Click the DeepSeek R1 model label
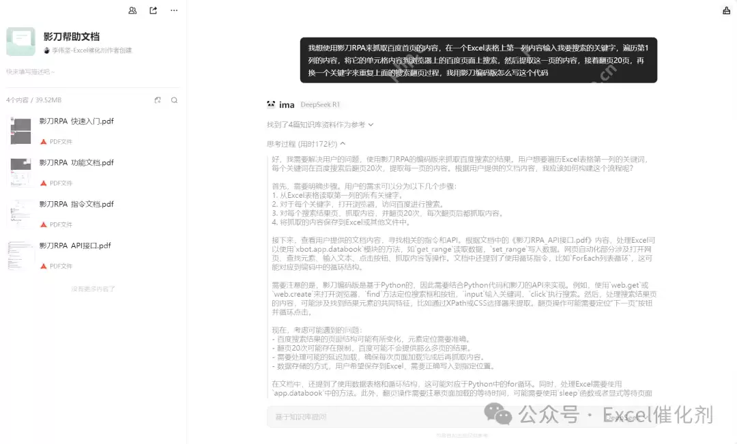The width and height of the screenshot is (737, 444). [x=320, y=104]
